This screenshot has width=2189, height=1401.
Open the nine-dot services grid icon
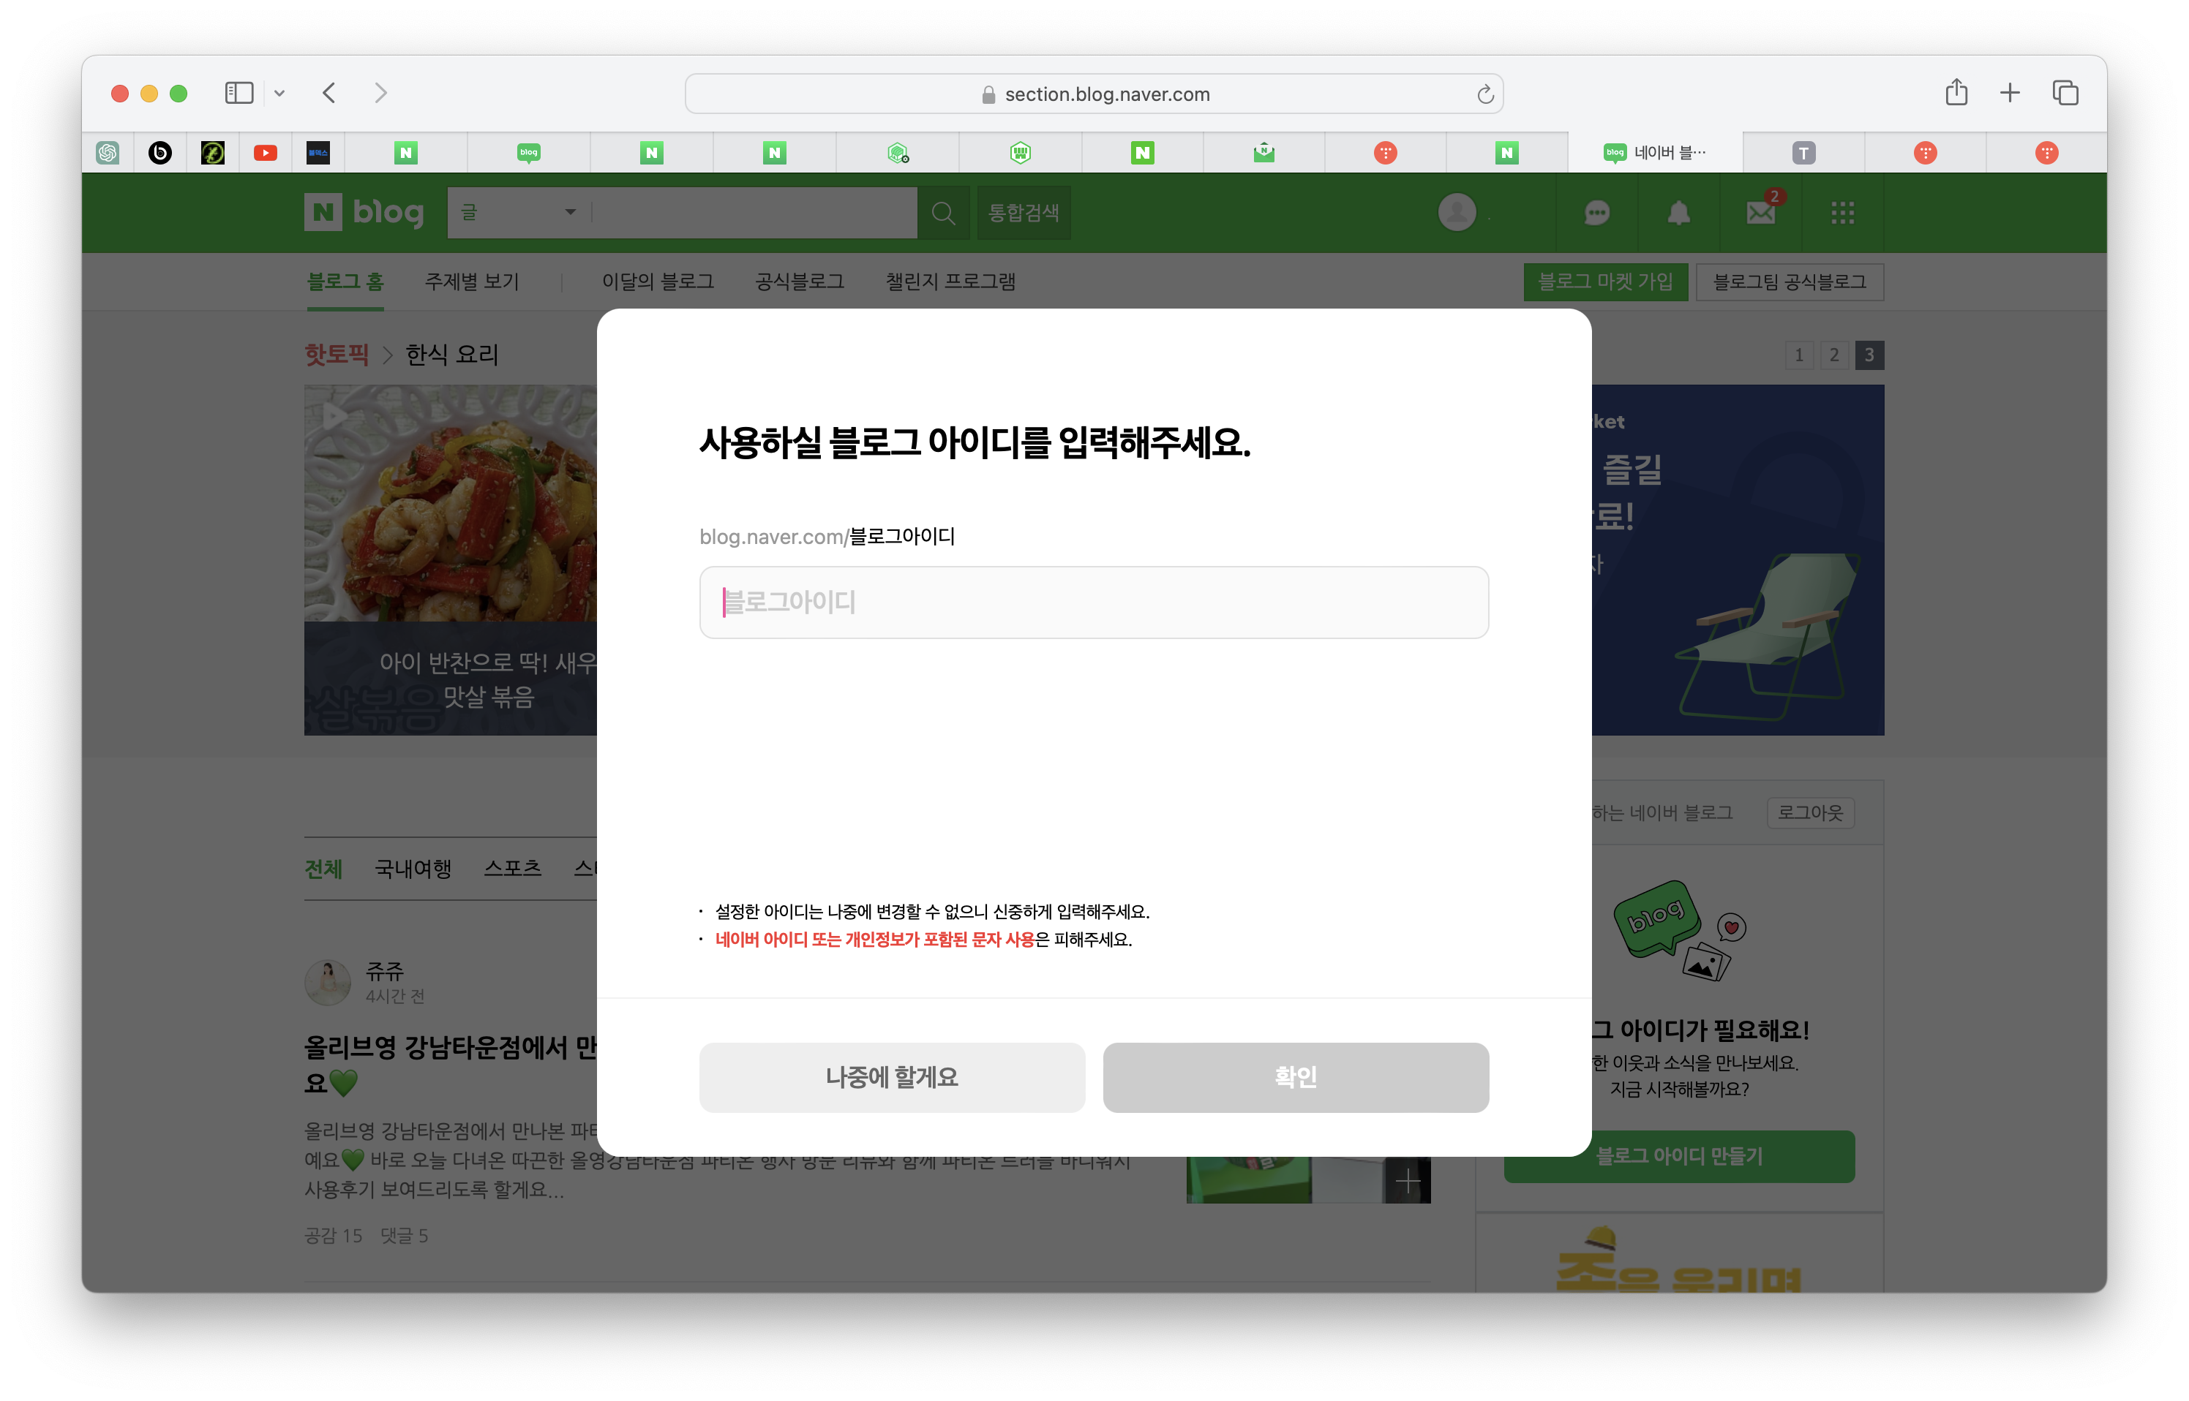(1842, 213)
